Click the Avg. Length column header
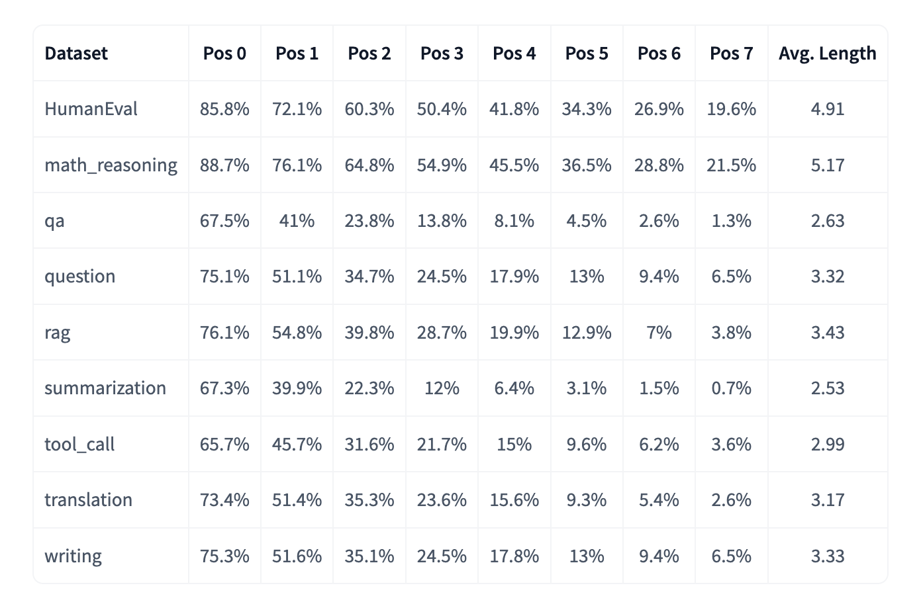This screenshot has height=602, width=923. [x=827, y=54]
